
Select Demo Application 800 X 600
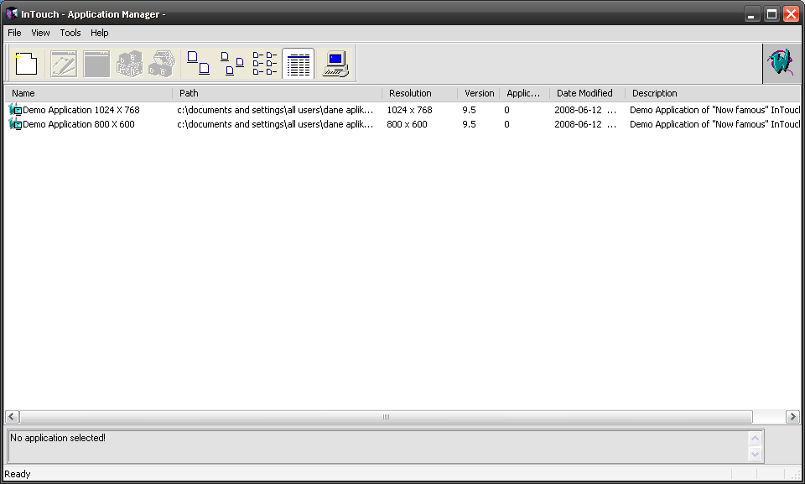click(x=78, y=124)
